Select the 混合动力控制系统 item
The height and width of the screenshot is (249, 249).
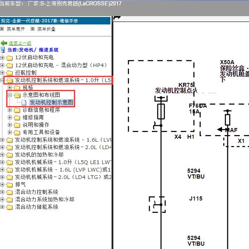(x=37, y=192)
